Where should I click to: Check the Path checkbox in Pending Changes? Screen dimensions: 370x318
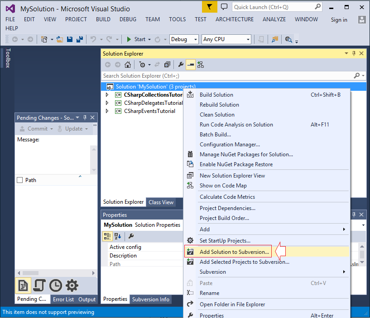pyautogui.click(x=20, y=180)
